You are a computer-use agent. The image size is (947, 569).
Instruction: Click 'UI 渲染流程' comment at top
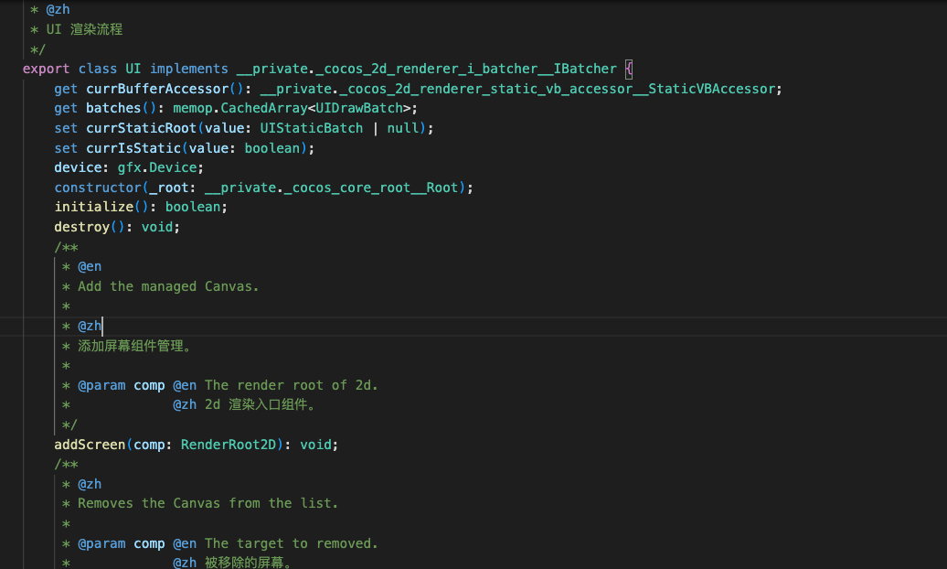pyautogui.click(x=84, y=29)
